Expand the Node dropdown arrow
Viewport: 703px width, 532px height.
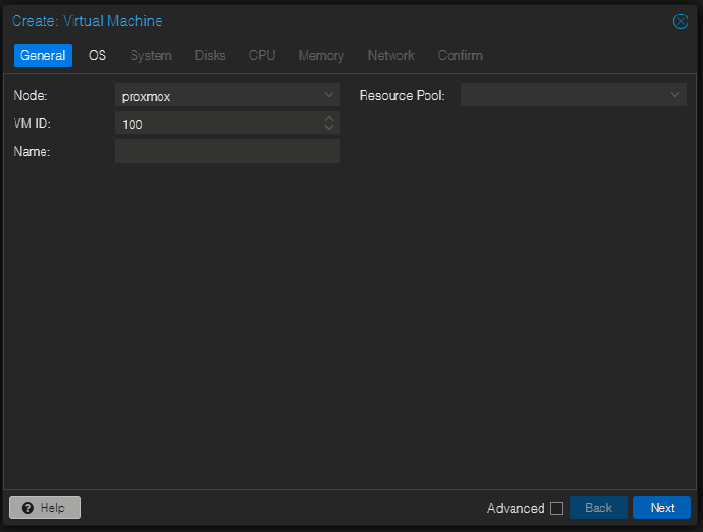click(329, 95)
